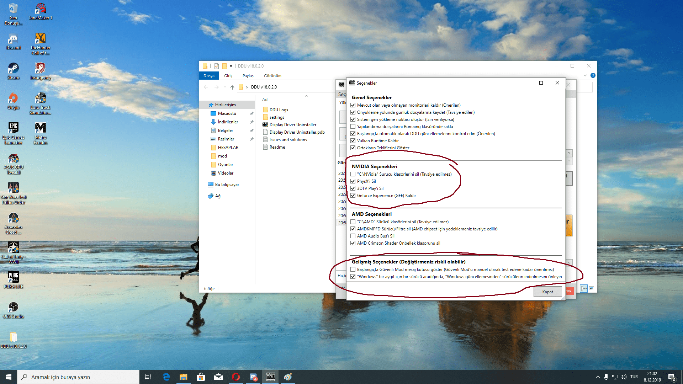Select İndirilenler in Explorer sidebar
The height and width of the screenshot is (384, 683).
click(228, 122)
